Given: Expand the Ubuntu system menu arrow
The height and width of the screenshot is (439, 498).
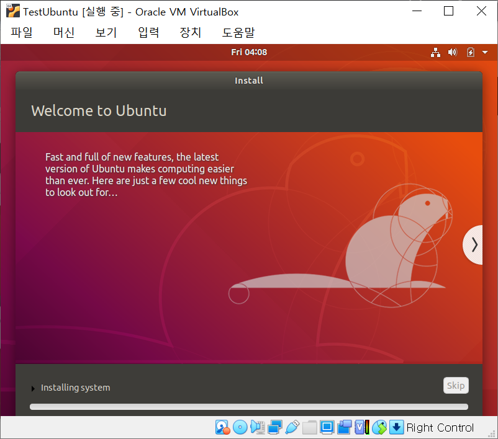Looking at the screenshot, I should tap(485, 52).
